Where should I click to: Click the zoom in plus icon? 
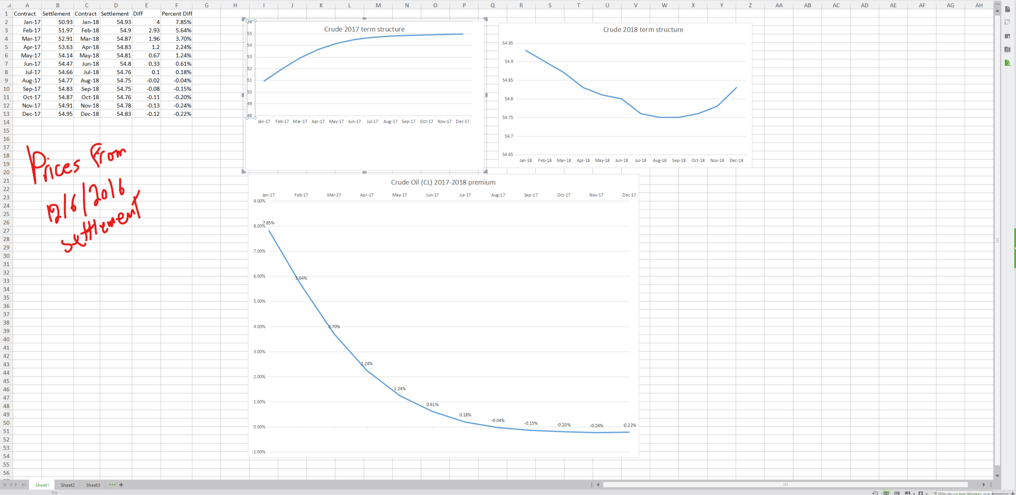coord(1012,493)
